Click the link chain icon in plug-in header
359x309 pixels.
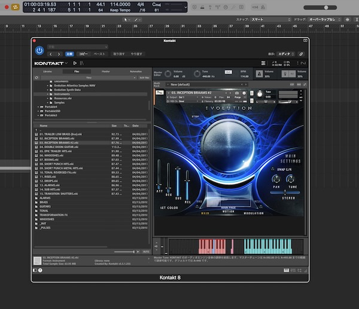pyautogui.click(x=302, y=54)
